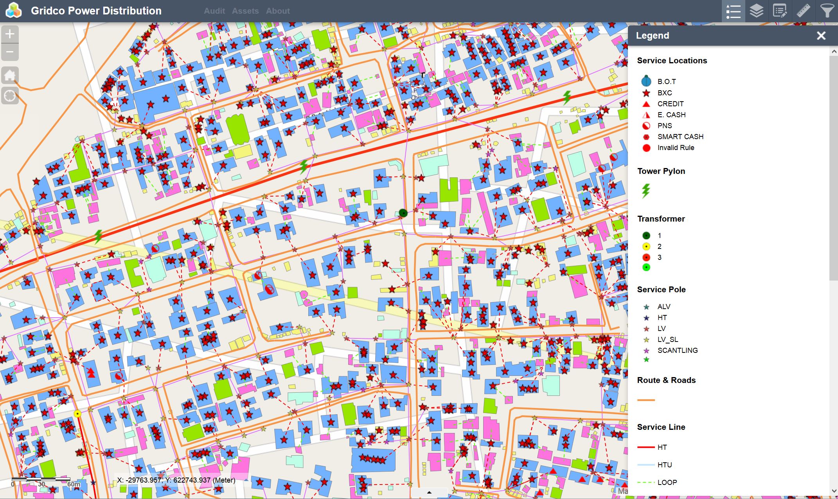The width and height of the screenshot is (838, 499).
Task: Click the 'Route & Roads' legend heading
Action: point(666,380)
